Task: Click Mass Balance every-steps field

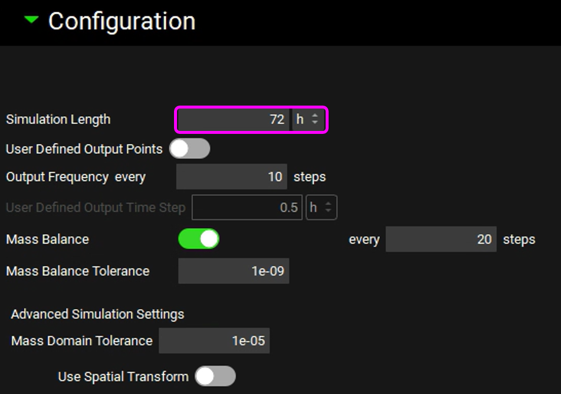Action: [441, 239]
